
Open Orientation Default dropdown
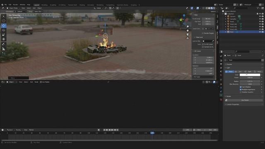coord(21,12)
